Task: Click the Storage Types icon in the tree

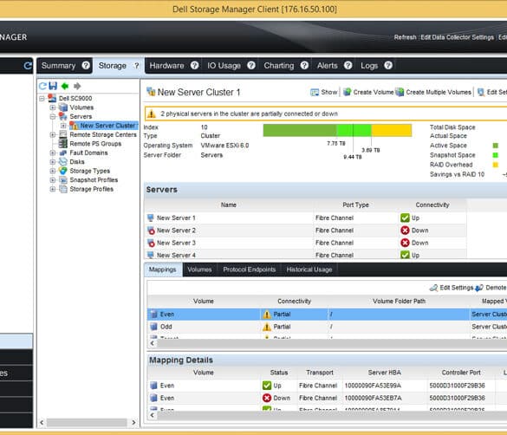Action: point(62,171)
